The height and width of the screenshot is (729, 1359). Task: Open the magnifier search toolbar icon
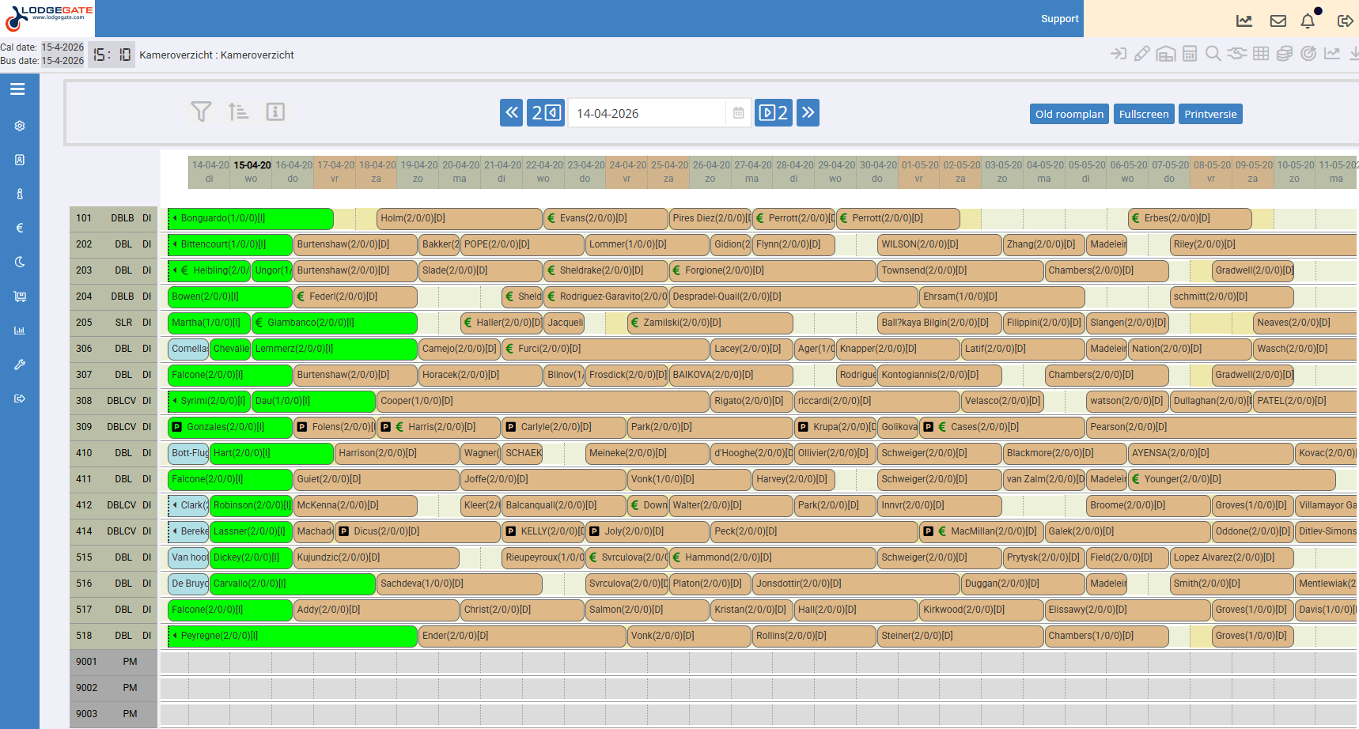coord(1213,54)
